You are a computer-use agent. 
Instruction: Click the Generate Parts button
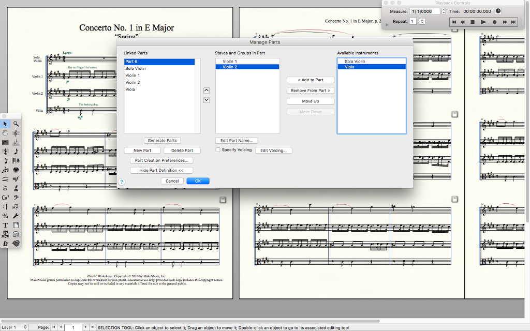(162, 141)
